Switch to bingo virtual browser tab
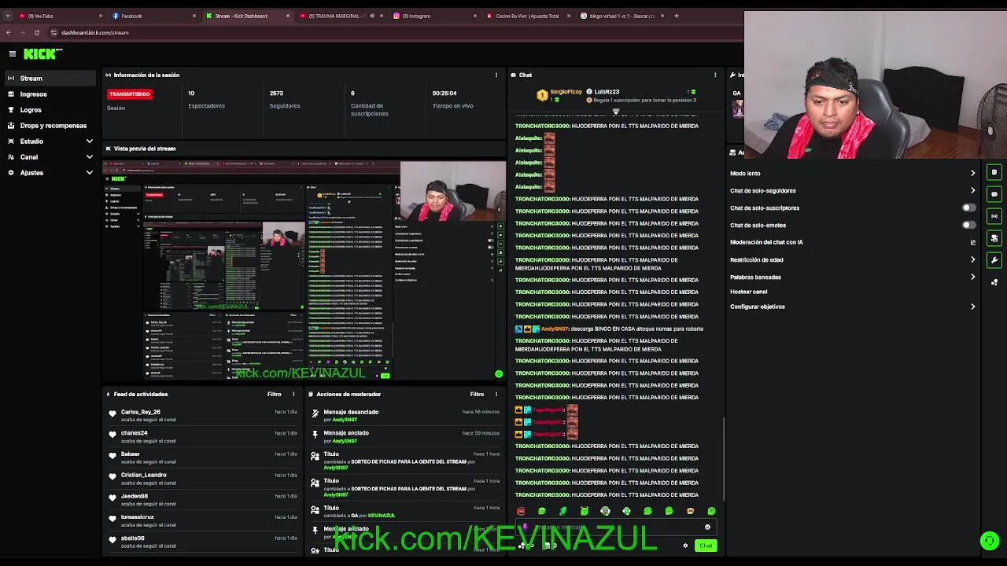Viewport: 1007px width, 566px height. (622, 16)
